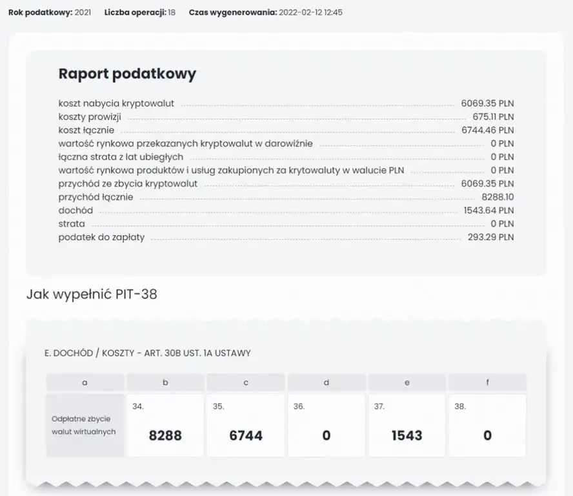This screenshot has width=573, height=496.
Task: Click the 'Rok podatkowy: 2021' header text
Action: 50,12
